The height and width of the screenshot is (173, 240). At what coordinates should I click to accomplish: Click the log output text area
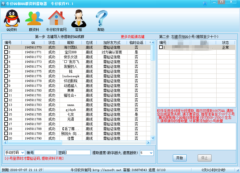click(197, 136)
